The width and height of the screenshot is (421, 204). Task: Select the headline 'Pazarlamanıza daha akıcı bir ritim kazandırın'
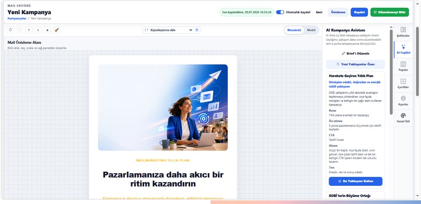[163, 179]
